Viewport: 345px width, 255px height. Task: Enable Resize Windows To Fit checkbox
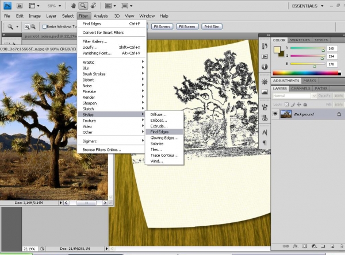(x=44, y=26)
